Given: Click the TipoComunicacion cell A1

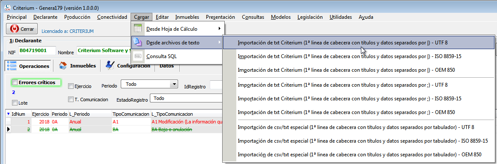Looking at the screenshot, I should point(131,122).
